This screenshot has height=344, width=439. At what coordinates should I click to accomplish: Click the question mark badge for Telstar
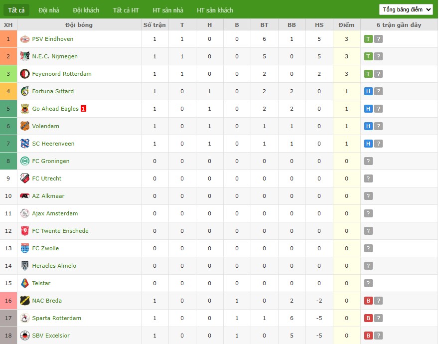click(x=368, y=283)
